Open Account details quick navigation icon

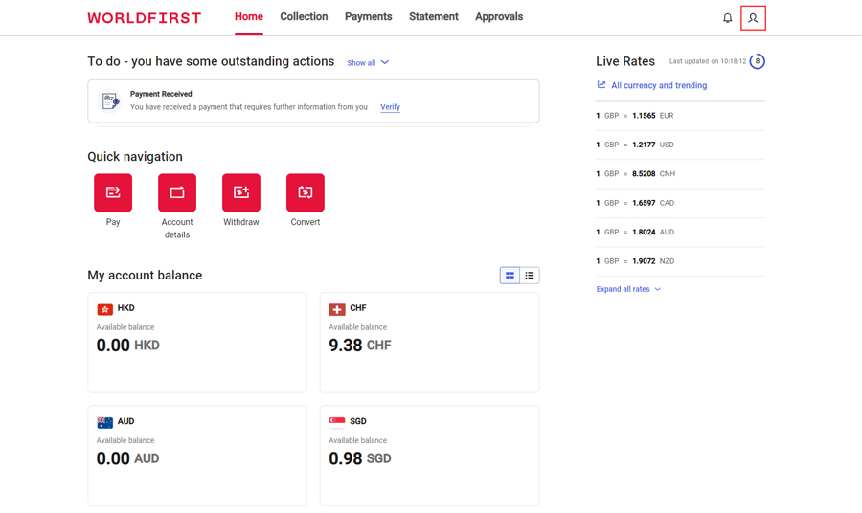coord(177,192)
